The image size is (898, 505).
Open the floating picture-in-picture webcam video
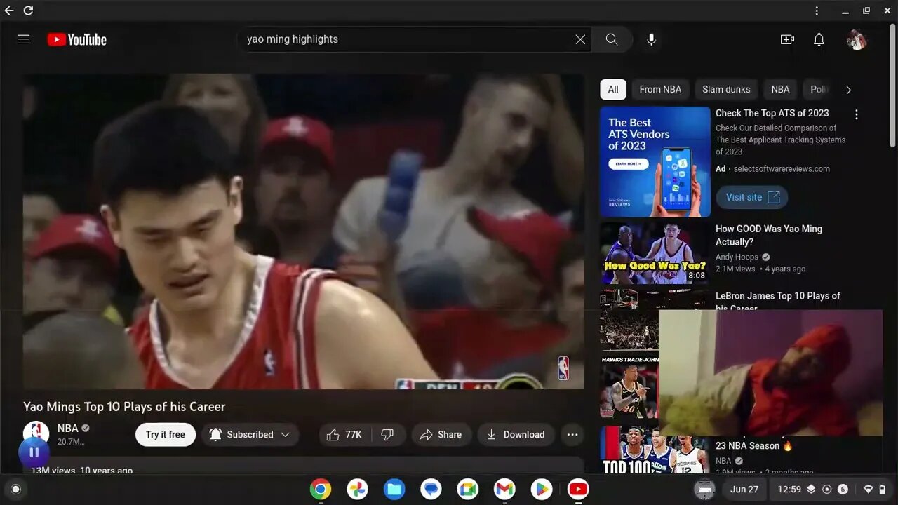coord(770,373)
